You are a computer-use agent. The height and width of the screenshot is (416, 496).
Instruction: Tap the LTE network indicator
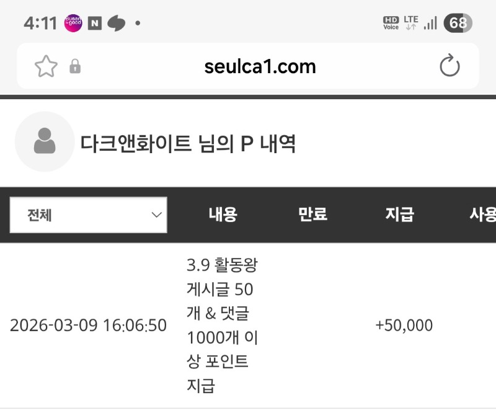411,23
